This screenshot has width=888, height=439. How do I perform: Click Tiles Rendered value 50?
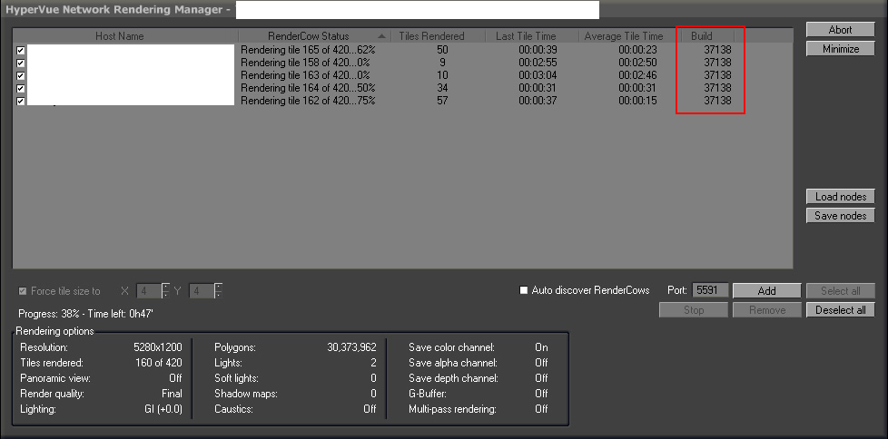click(x=442, y=50)
